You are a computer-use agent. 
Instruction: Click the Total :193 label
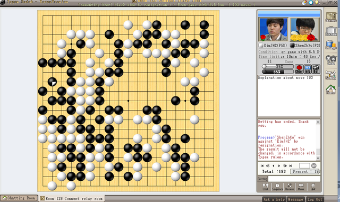tap(274, 171)
